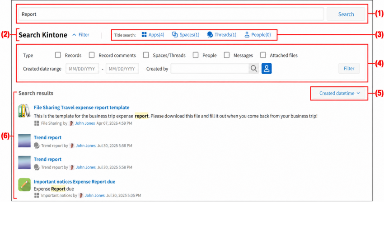Show People(0) title search results
This screenshot has width=384, height=226.
(258, 34)
